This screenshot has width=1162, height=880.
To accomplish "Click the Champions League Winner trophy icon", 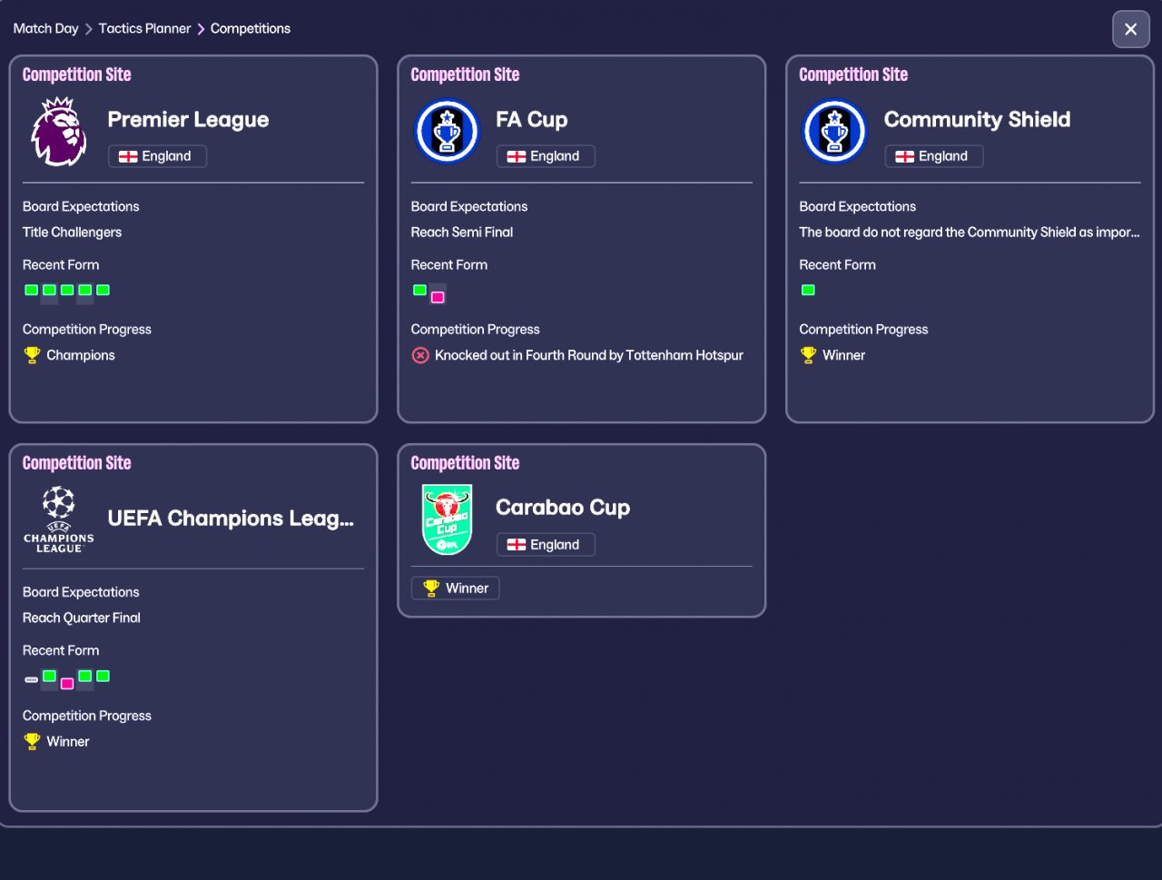I will (32, 741).
